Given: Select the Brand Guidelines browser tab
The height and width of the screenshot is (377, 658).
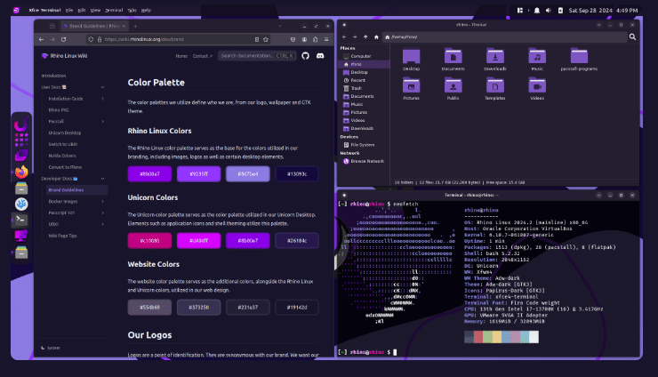Looking at the screenshot, I should pos(94,26).
